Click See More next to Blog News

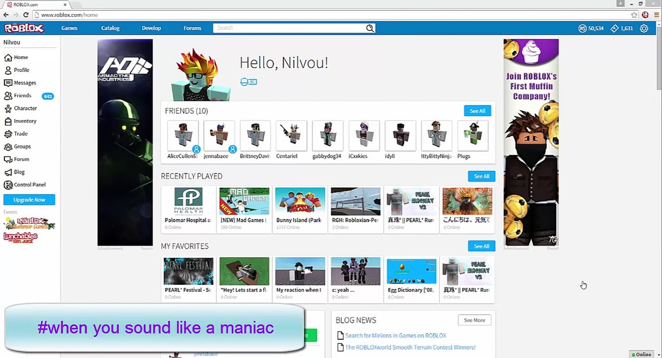(474, 320)
